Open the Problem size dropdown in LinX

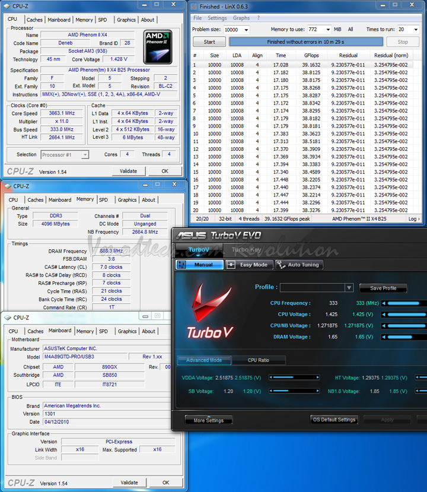pyautogui.click(x=247, y=30)
